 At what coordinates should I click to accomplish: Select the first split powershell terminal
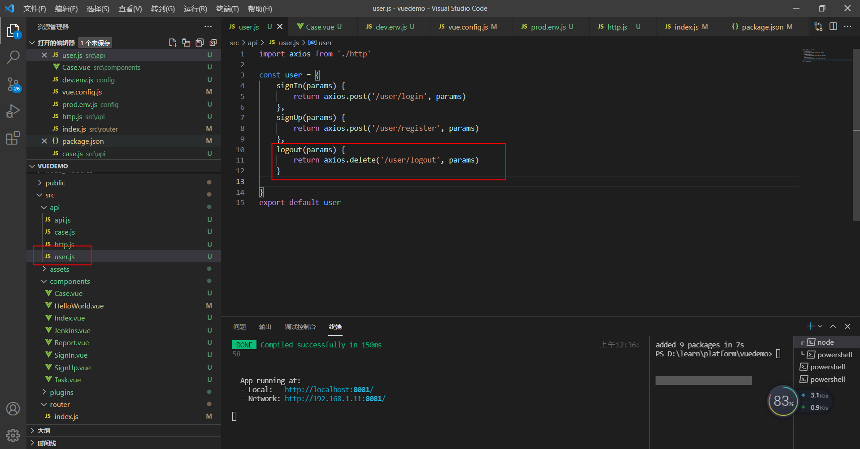(x=826, y=355)
